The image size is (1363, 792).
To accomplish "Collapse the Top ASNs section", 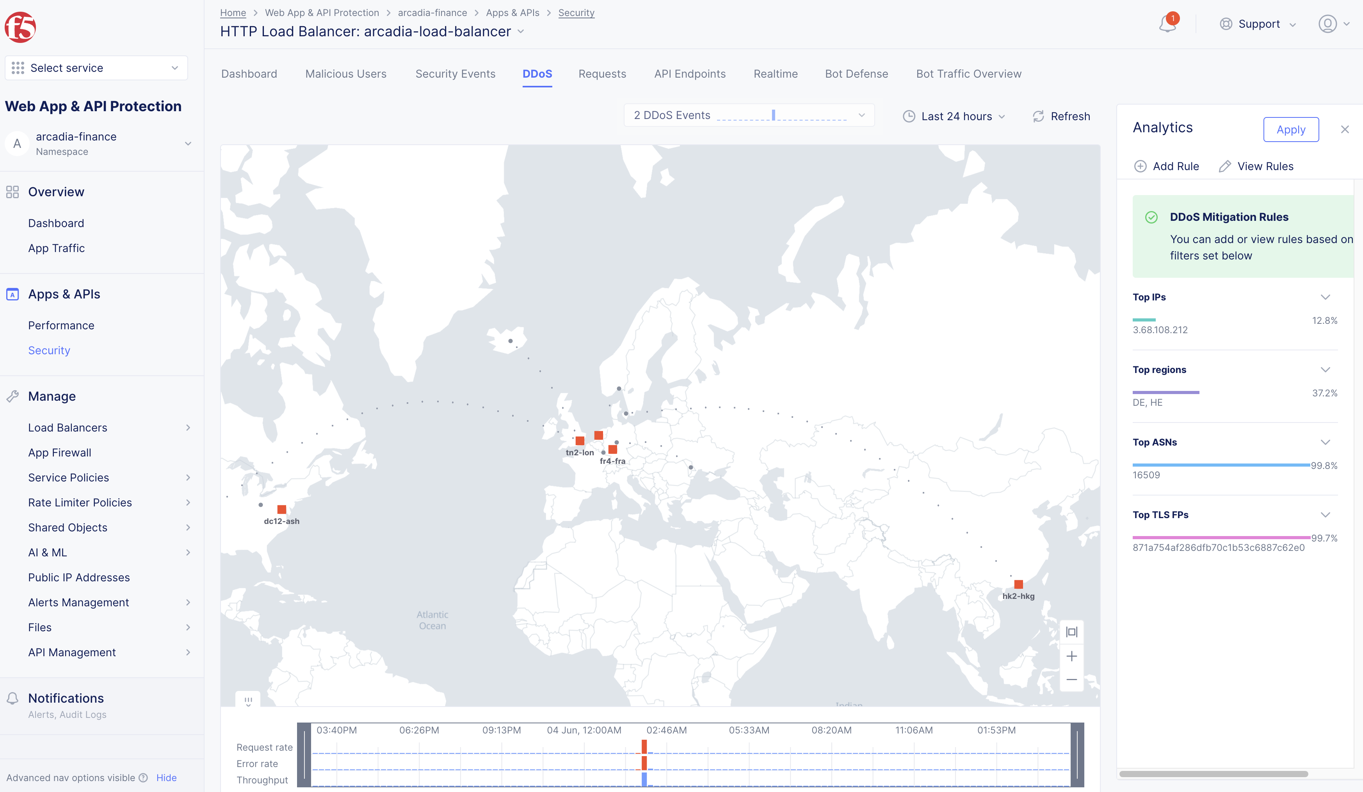I will click(x=1325, y=442).
